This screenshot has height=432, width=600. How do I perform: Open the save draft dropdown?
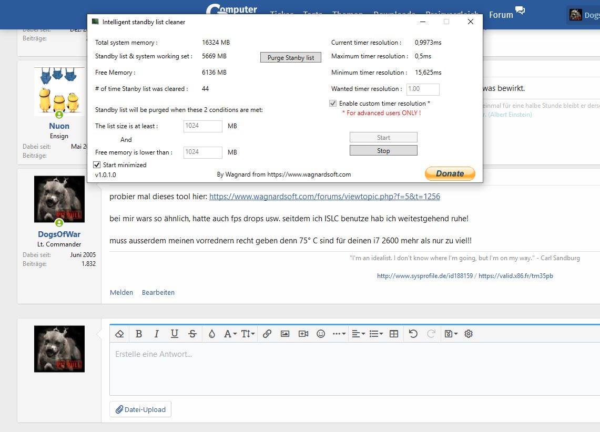pyautogui.click(x=451, y=334)
